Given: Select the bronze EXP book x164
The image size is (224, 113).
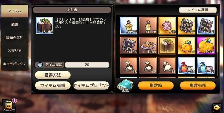Looking at the screenshot, I should pyautogui.click(x=129, y=46).
